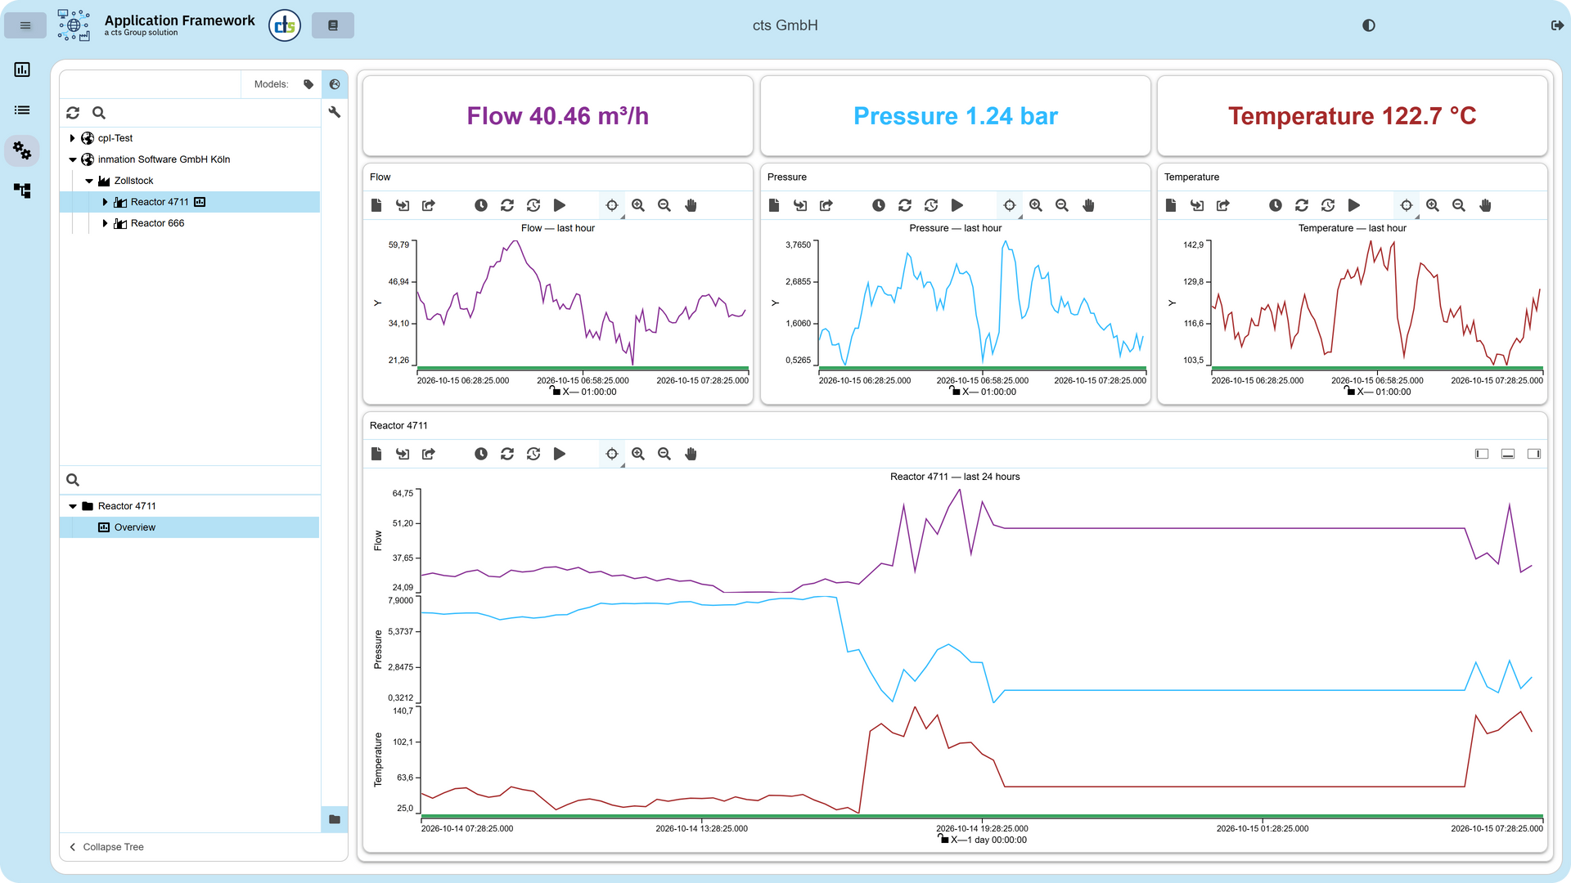The width and height of the screenshot is (1571, 883).
Task: Click Flow chart play button
Action: [x=560, y=205]
